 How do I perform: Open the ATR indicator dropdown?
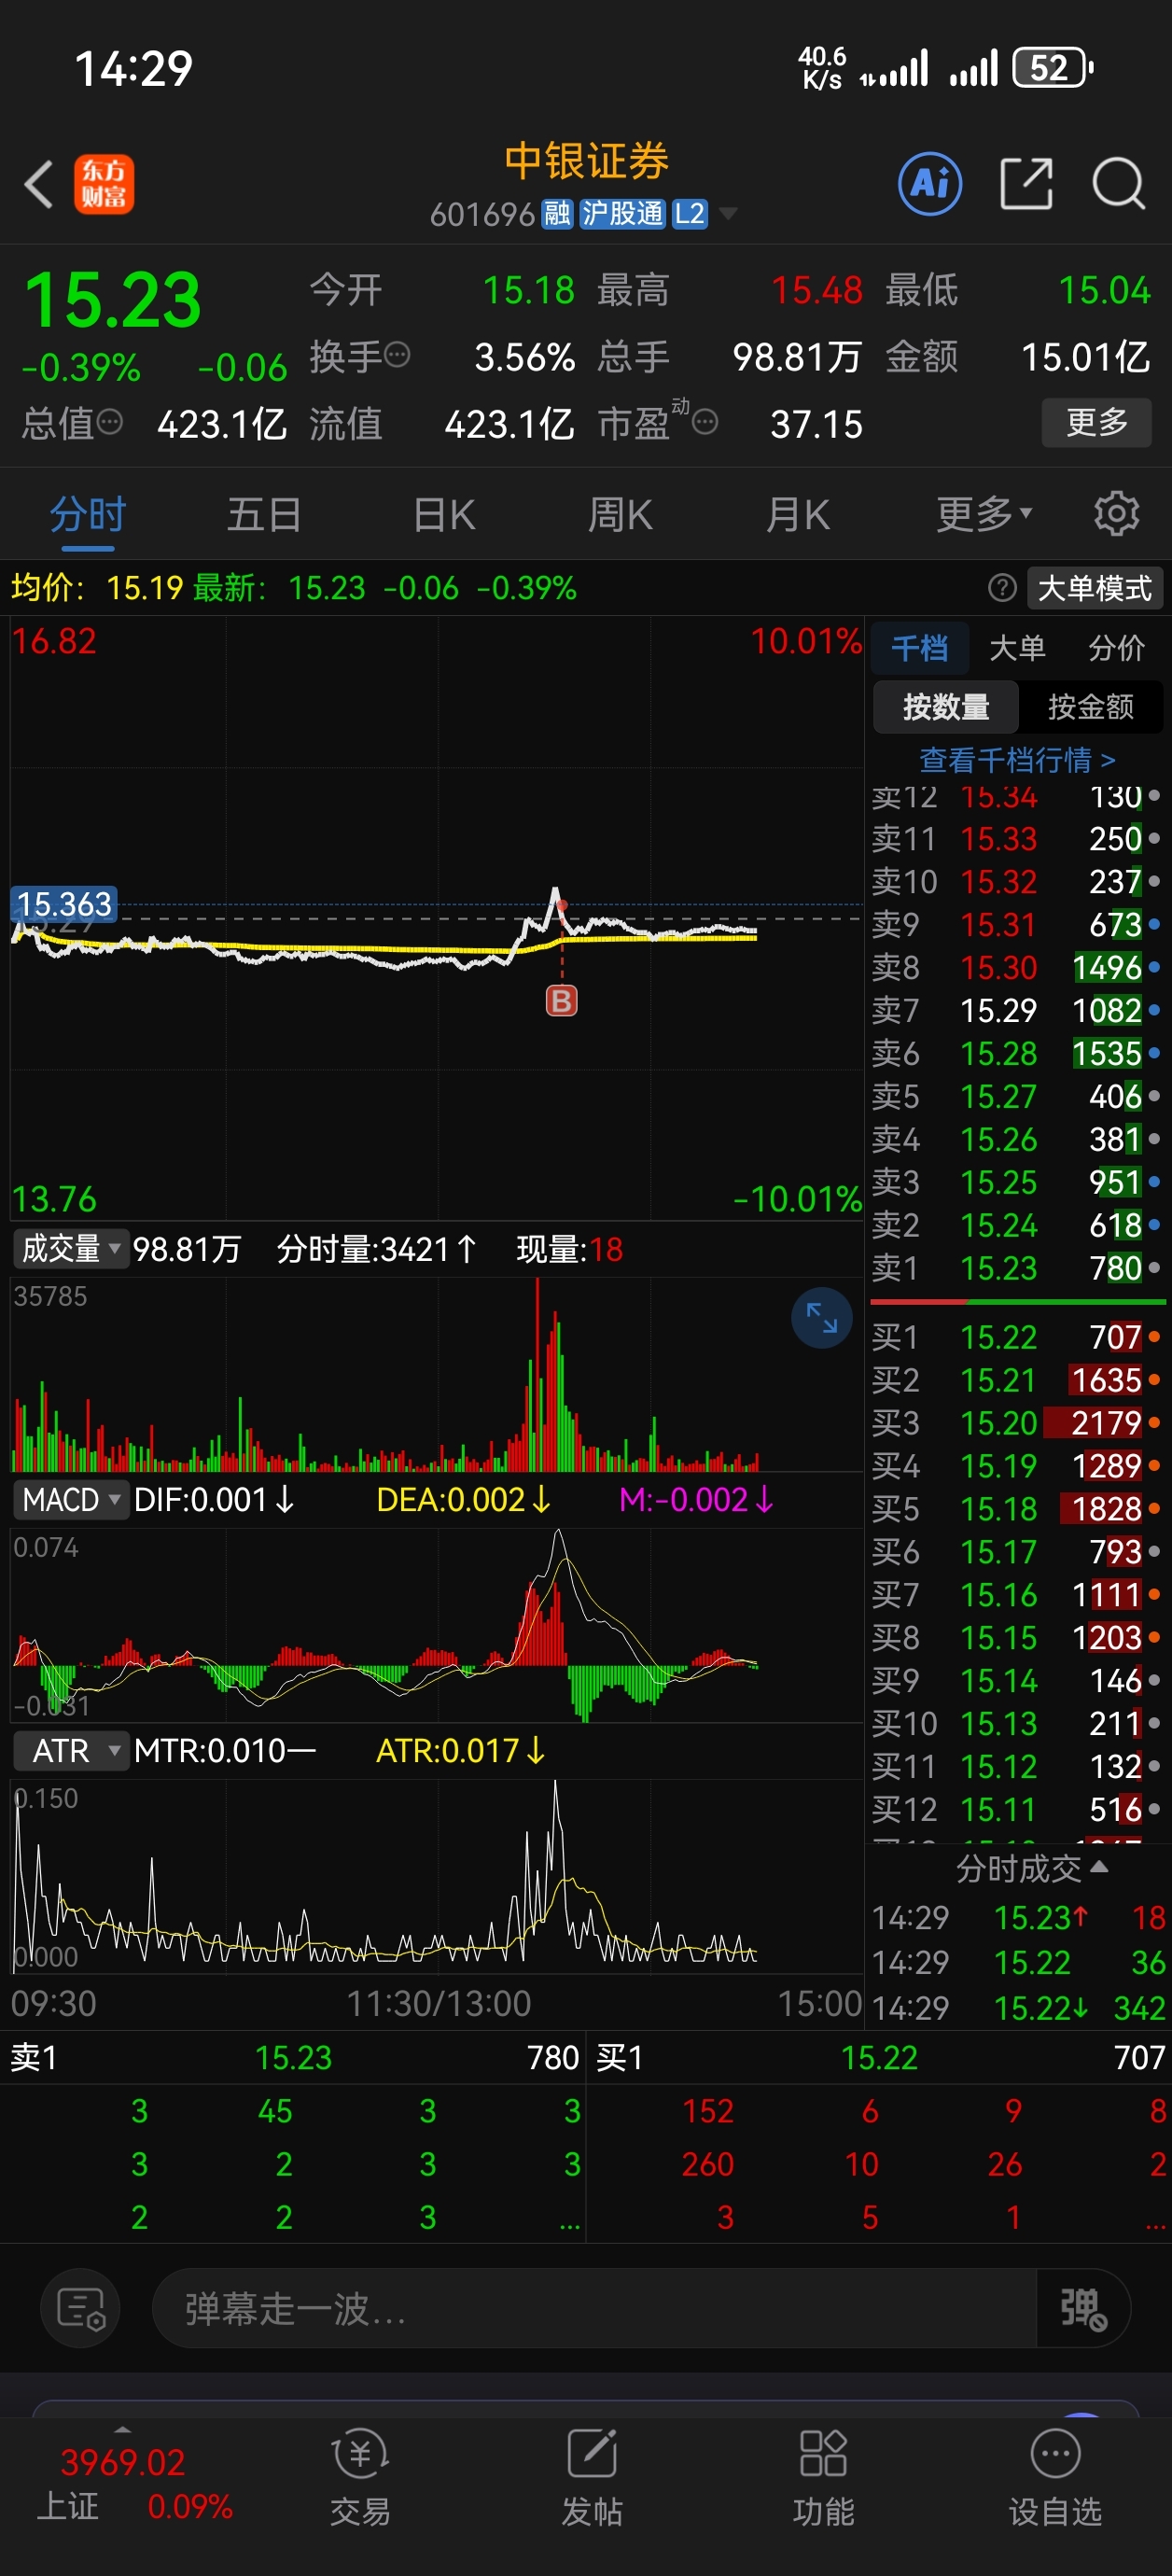pos(70,1750)
